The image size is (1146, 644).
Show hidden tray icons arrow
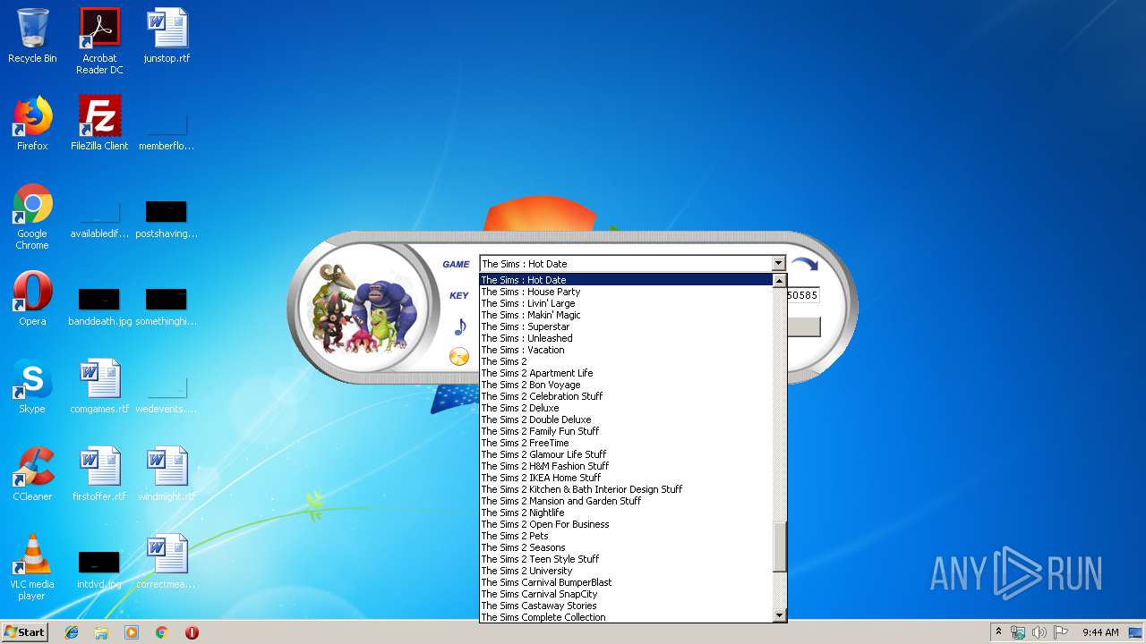pyautogui.click(x=998, y=632)
